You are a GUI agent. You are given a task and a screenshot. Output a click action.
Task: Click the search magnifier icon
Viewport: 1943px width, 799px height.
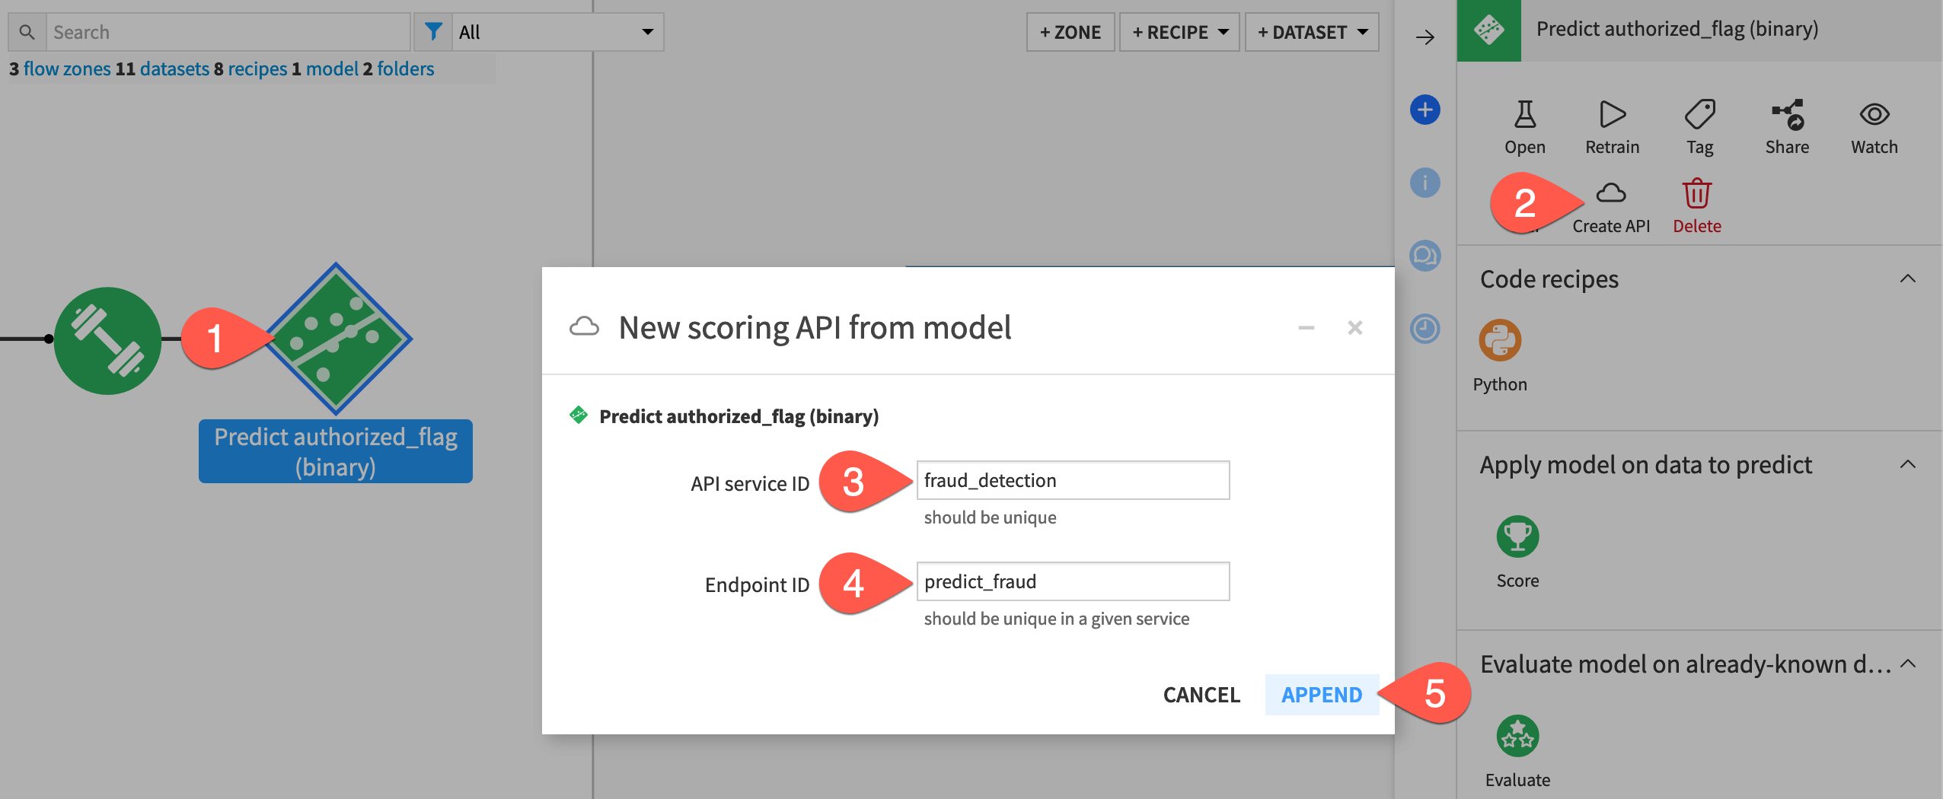click(x=28, y=31)
